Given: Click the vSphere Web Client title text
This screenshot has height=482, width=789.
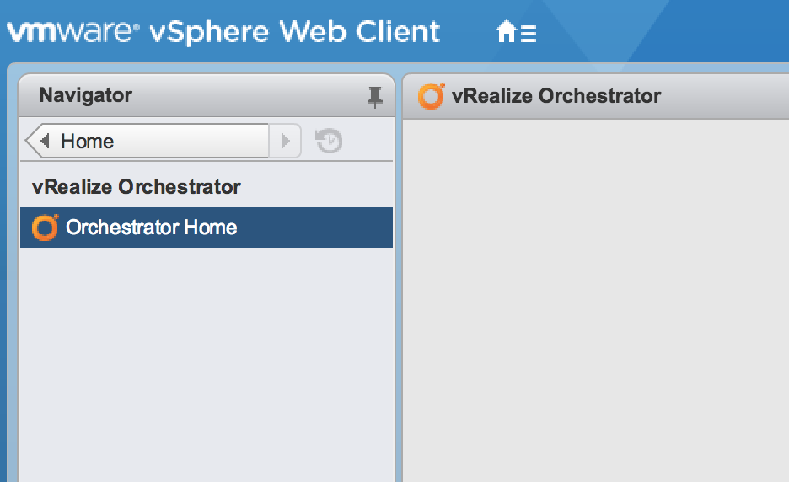Looking at the screenshot, I should (x=294, y=32).
